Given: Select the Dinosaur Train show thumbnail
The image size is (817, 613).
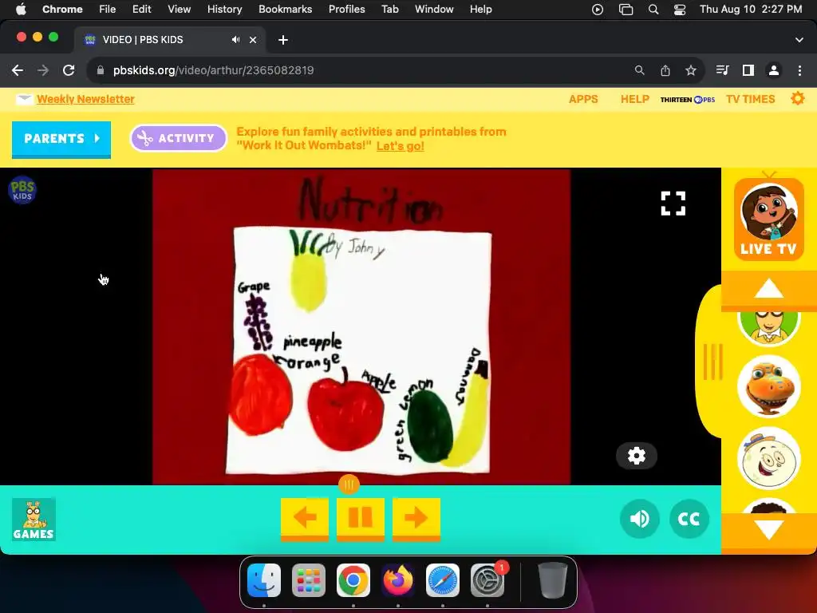Looking at the screenshot, I should point(768,387).
